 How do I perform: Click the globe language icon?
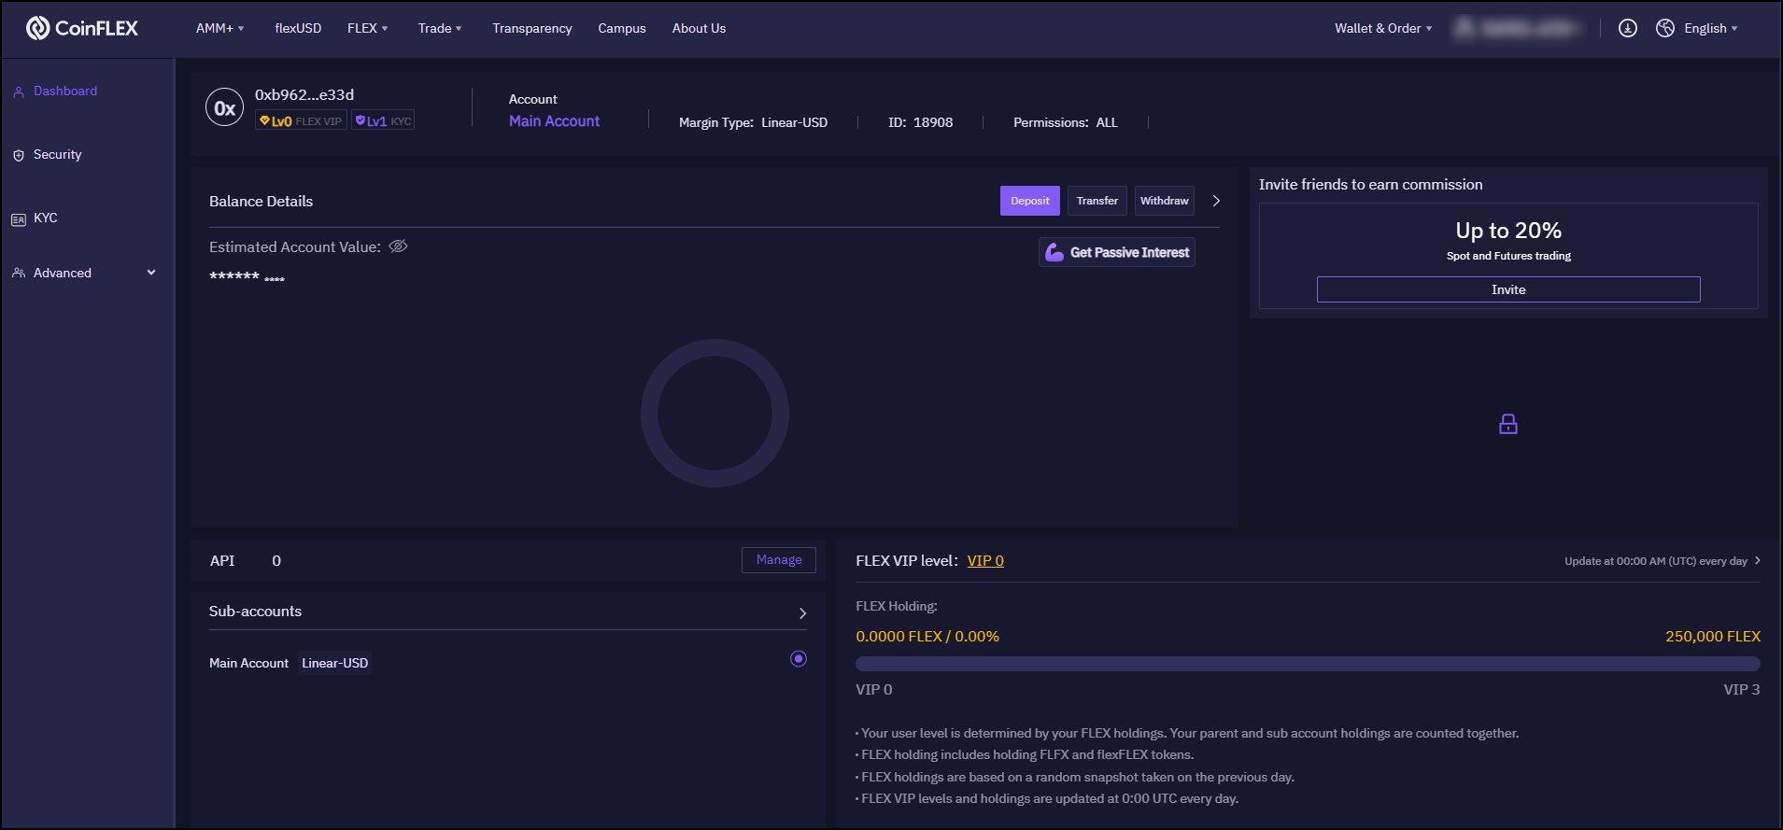pos(1665,28)
